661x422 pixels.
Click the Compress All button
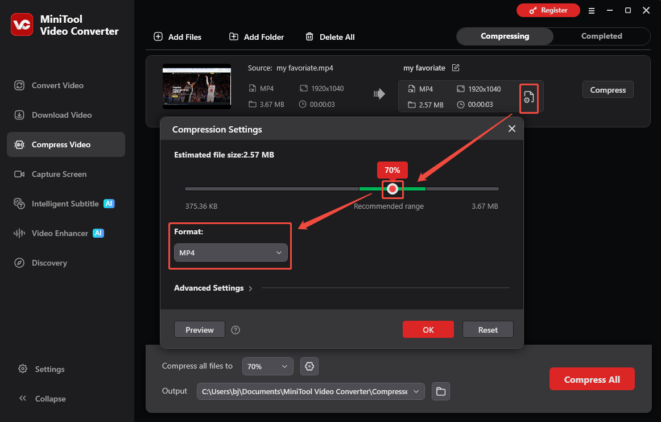click(592, 379)
